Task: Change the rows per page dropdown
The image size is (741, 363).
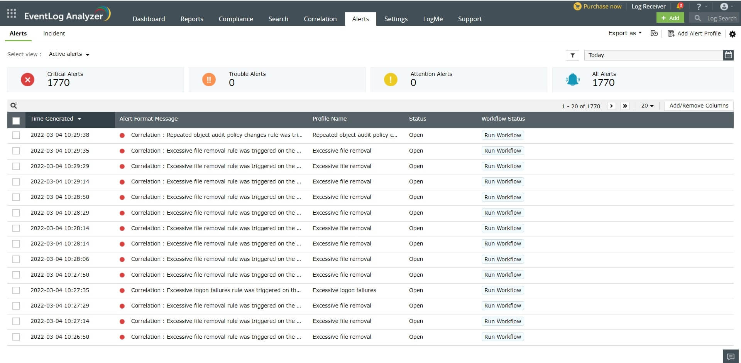Action: click(x=647, y=106)
